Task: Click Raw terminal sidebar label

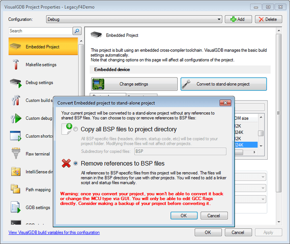Action: 38,154
